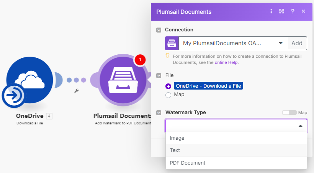
Task: Open the OneDrive module
Action: point(29,80)
